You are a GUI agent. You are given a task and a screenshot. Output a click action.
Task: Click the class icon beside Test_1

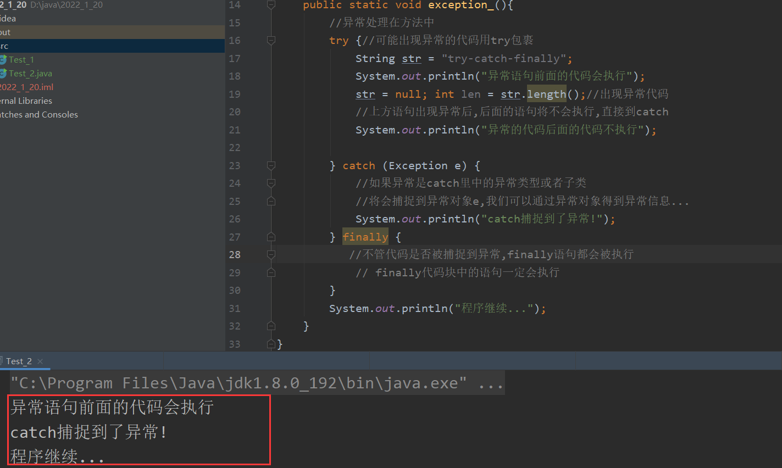(3, 59)
